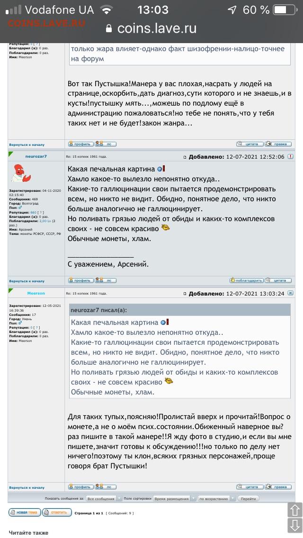Thank (поблагодарить) neurozar7 for the post
303x538 pixels.
(x=246, y=280)
